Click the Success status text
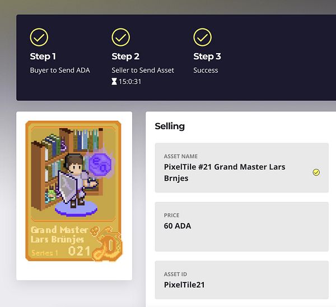Screen dimensions: 336x307 click(x=206, y=70)
